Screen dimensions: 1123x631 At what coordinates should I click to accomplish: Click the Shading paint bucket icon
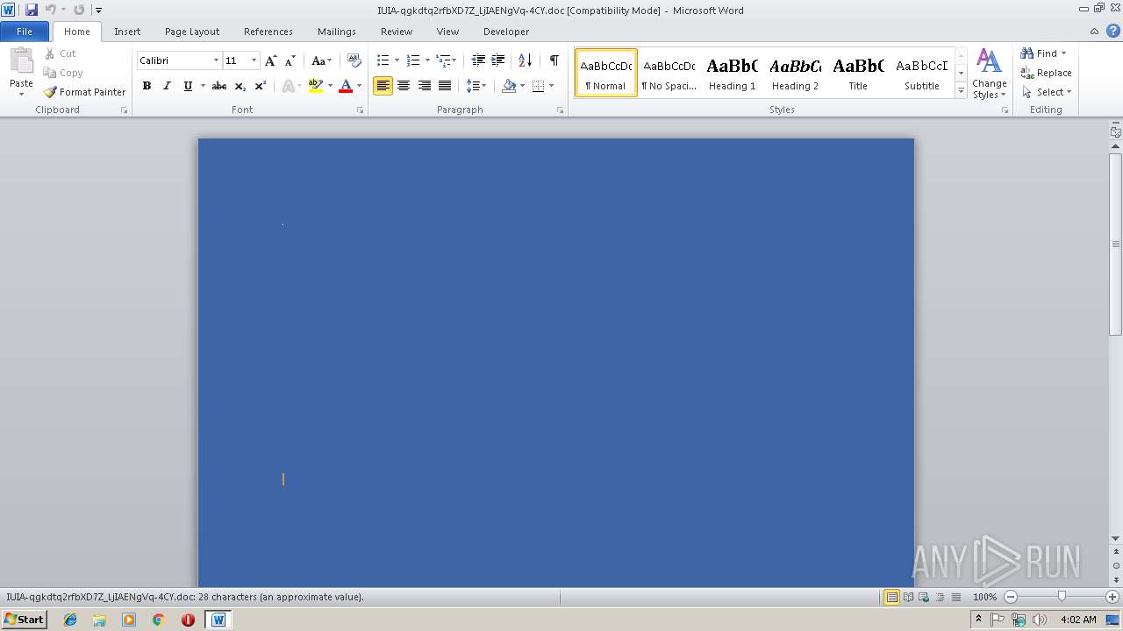pos(509,86)
